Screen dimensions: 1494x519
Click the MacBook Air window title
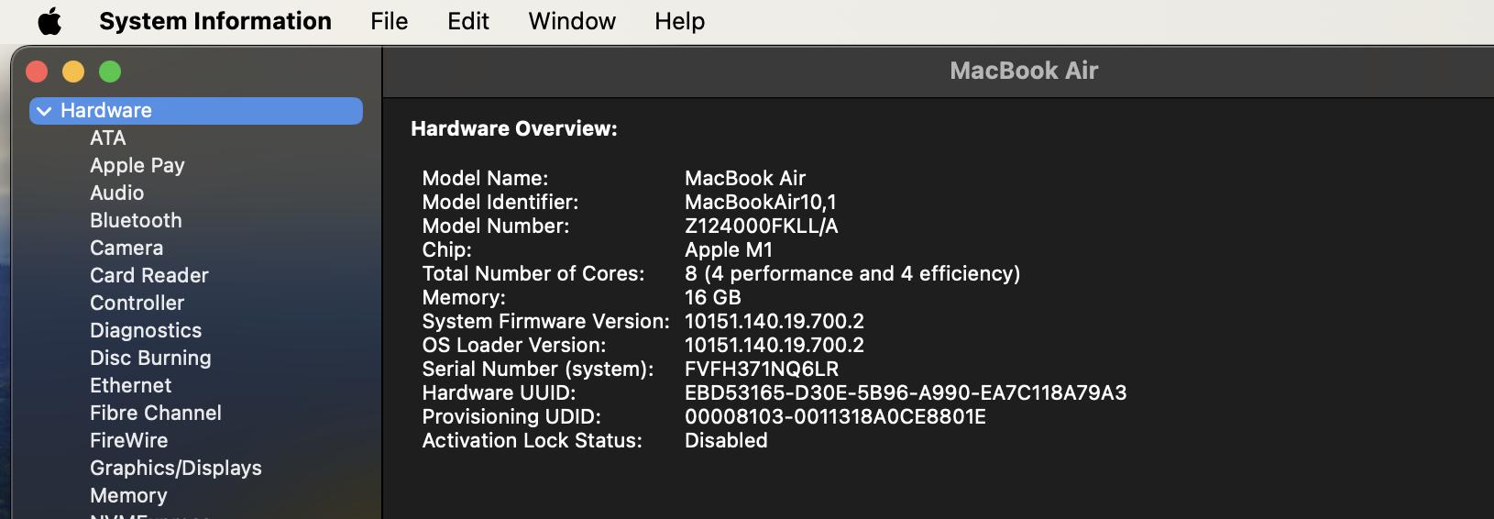1024,71
